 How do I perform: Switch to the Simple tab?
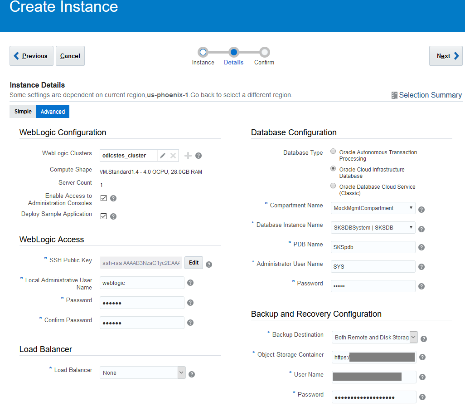22,111
